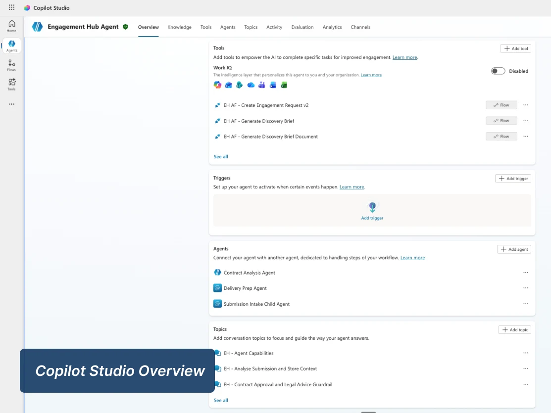The width and height of the screenshot is (551, 413).
Task: Open options menu for EH - Agent Capabilities
Action: 526,353
